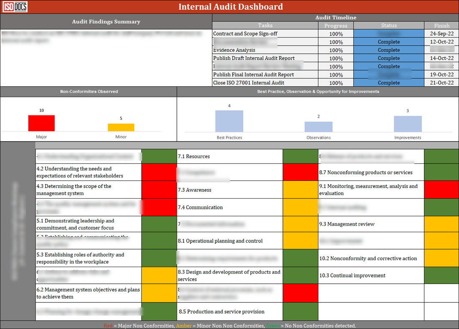This screenshot has height=329, width=459.
Task: Select the Improvements chart column
Action: 408,122
